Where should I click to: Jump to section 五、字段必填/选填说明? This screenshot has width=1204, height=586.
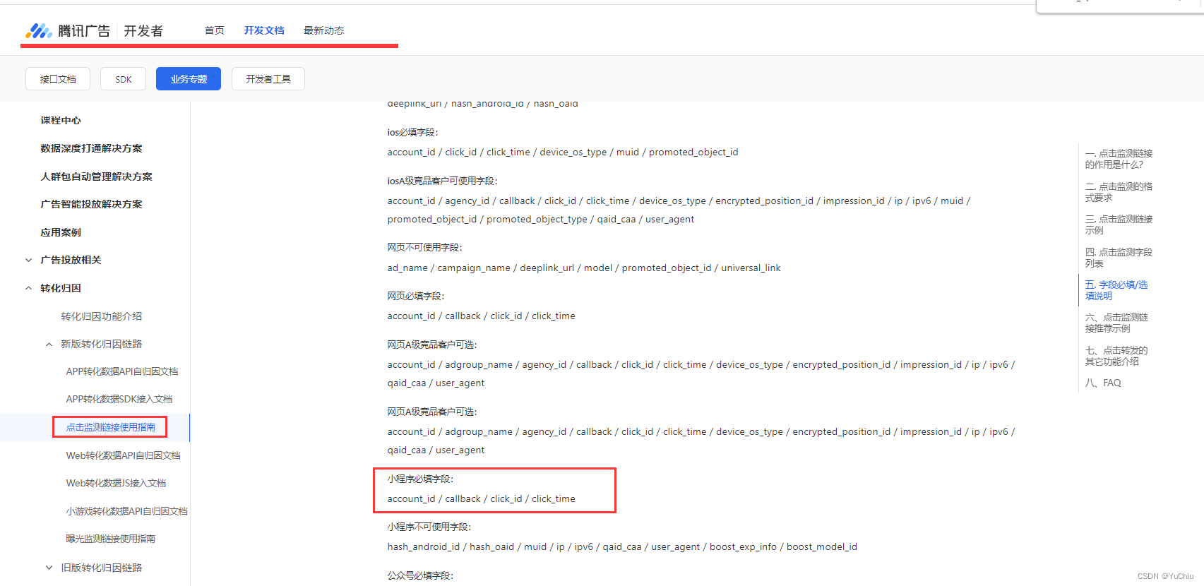pos(1116,290)
